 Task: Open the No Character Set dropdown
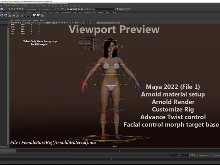click(x=204, y=155)
